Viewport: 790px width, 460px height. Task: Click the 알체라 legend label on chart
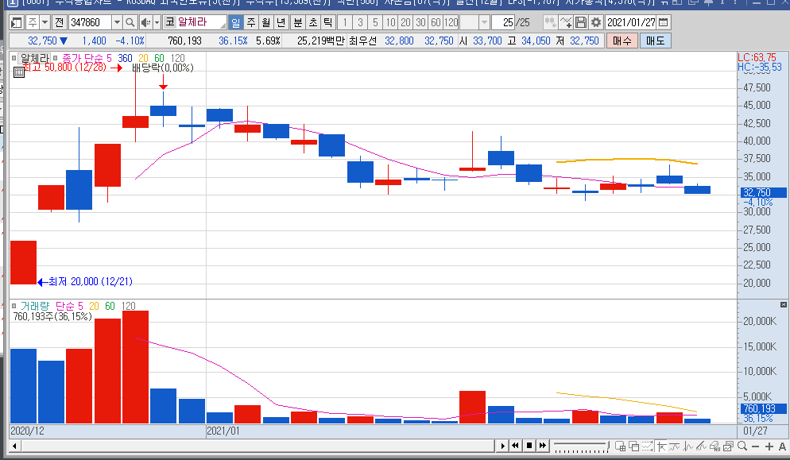(x=35, y=58)
